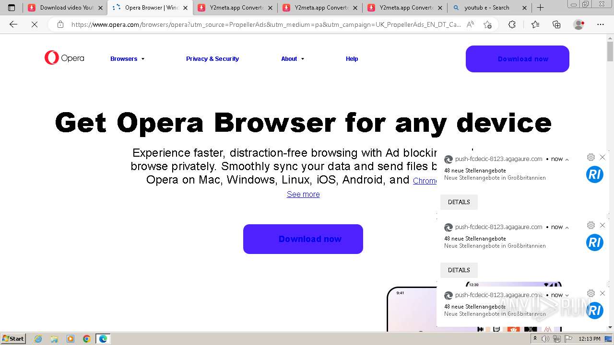
Task: Open the Privacy & Security page
Action: (213, 58)
